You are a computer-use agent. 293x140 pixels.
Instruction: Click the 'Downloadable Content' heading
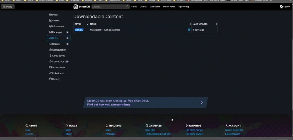click(x=98, y=17)
